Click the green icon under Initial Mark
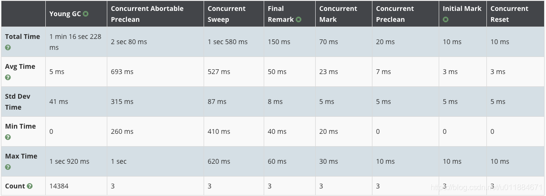This screenshot has width=546, height=196. (445, 20)
